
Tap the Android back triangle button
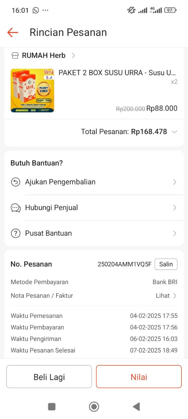(x=136, y=407)
